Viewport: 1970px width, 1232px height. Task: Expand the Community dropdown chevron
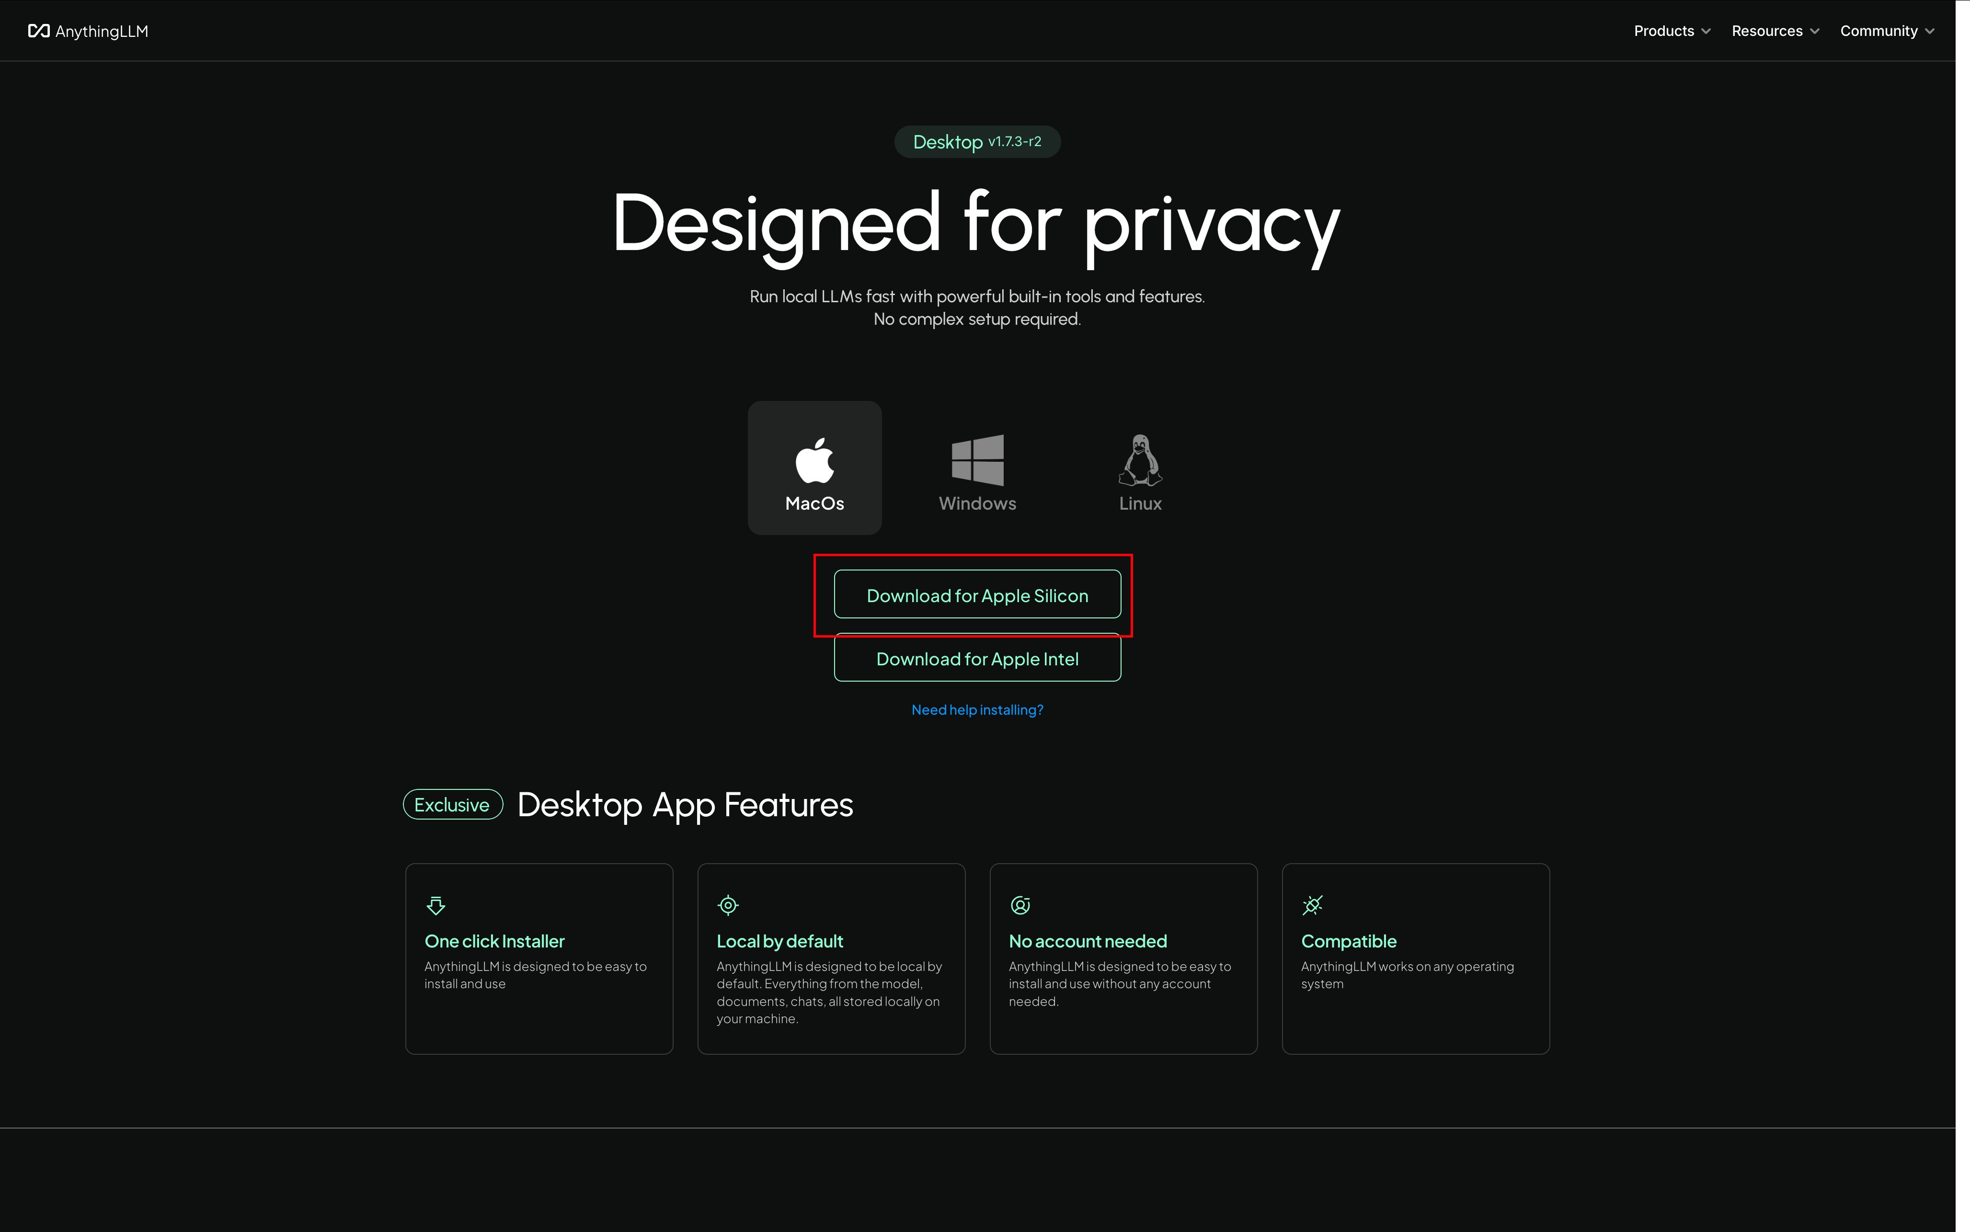(x=1929, y=32)
